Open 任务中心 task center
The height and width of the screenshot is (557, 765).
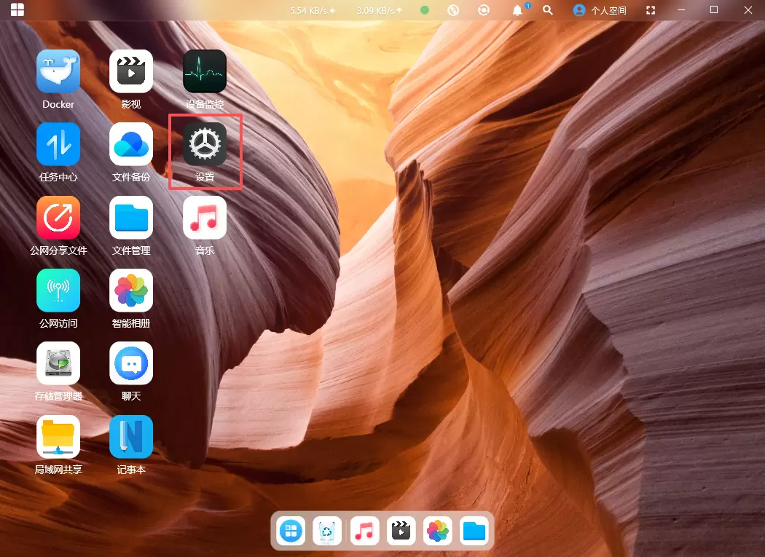click(58, 144)
